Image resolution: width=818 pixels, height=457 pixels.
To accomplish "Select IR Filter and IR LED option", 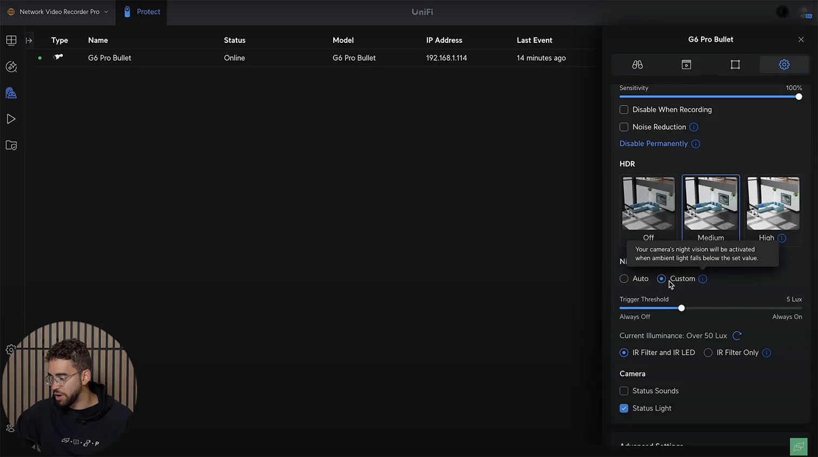I will click(x=624, y=352).
